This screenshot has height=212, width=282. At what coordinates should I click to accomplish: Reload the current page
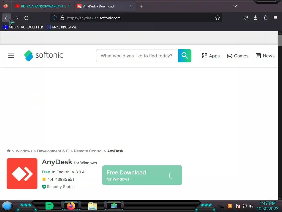[26, 18]
